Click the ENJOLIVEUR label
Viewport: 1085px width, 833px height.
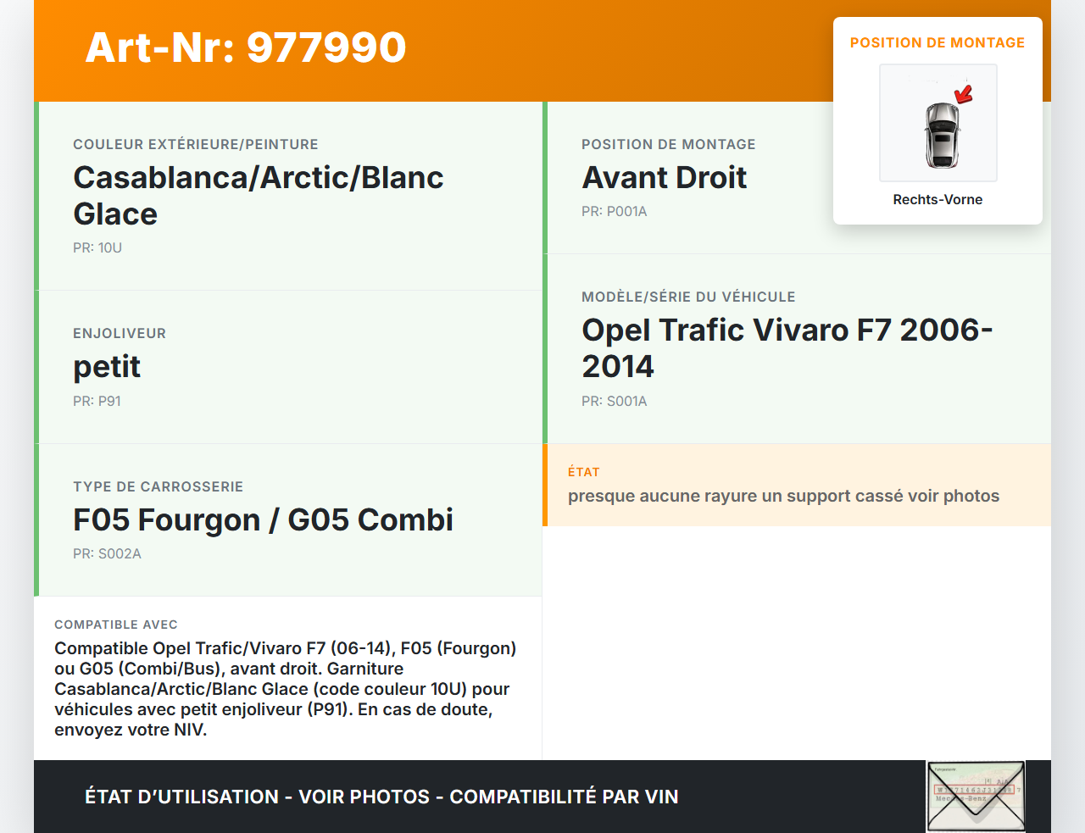click(120, 333)
